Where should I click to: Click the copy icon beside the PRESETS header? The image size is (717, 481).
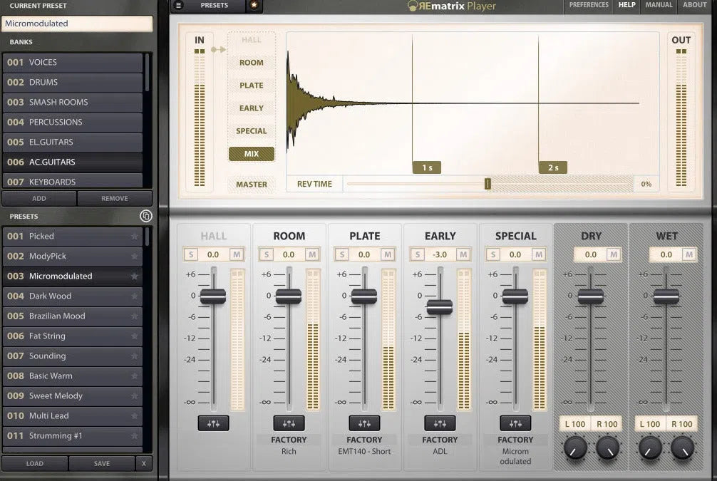click(146, 217)
